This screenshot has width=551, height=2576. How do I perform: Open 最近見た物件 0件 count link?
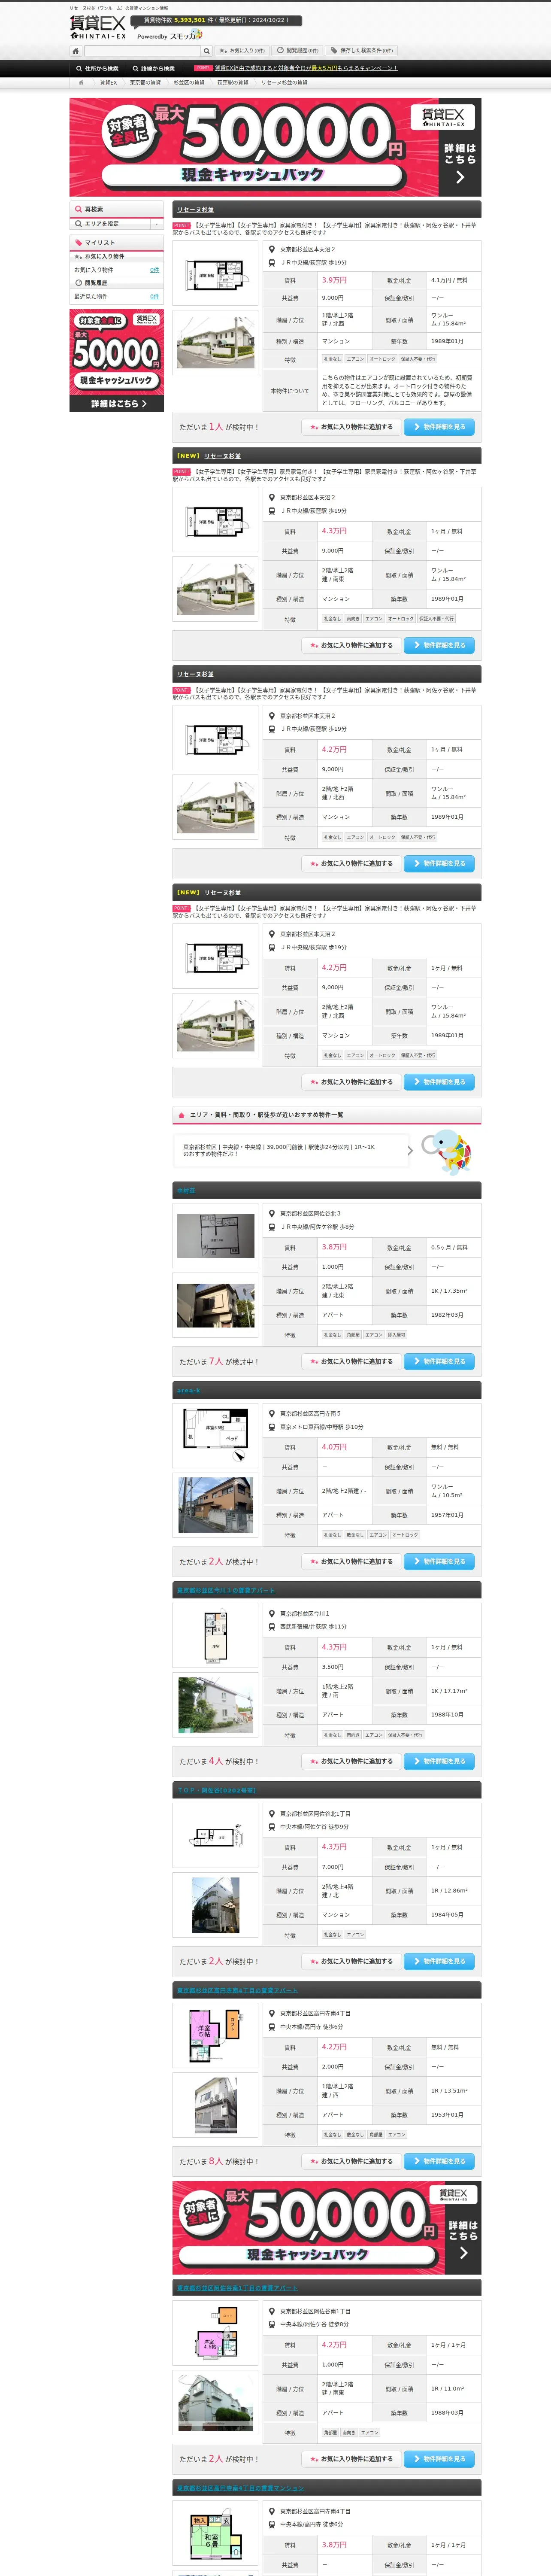coord(154,297)
